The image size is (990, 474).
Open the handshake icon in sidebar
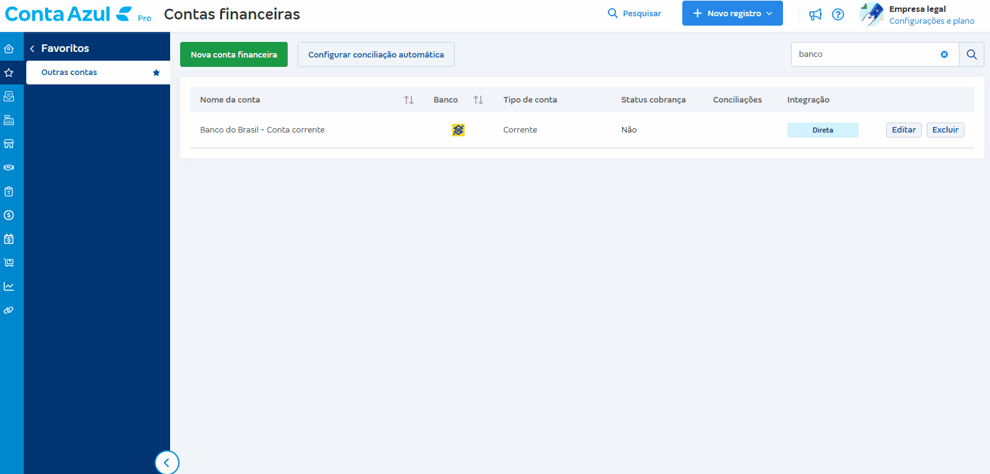[9, 168]
